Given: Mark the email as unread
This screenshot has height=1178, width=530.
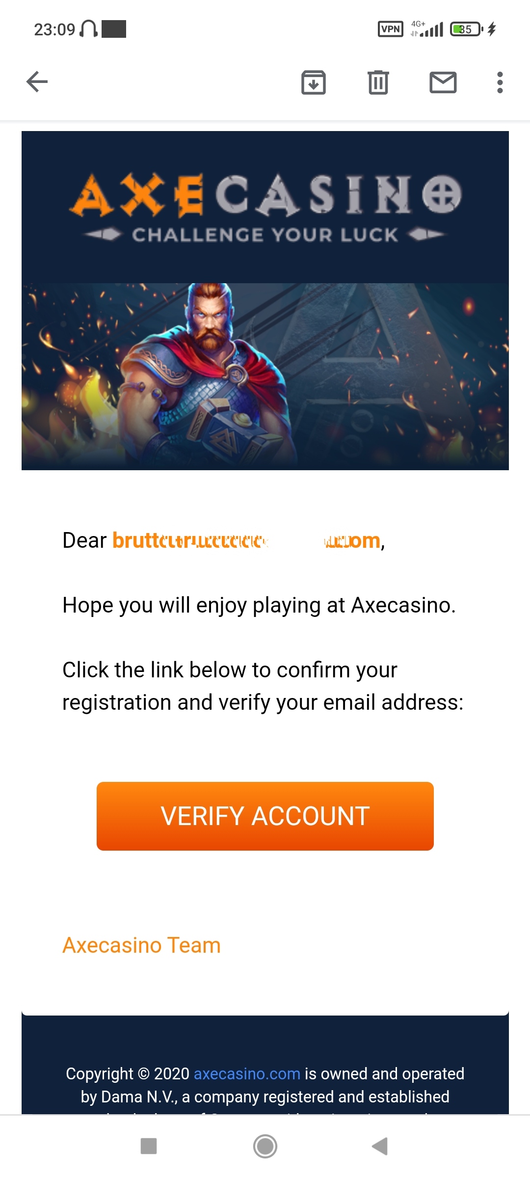Looking at the screenshot, I should click(x=443, y=82).
